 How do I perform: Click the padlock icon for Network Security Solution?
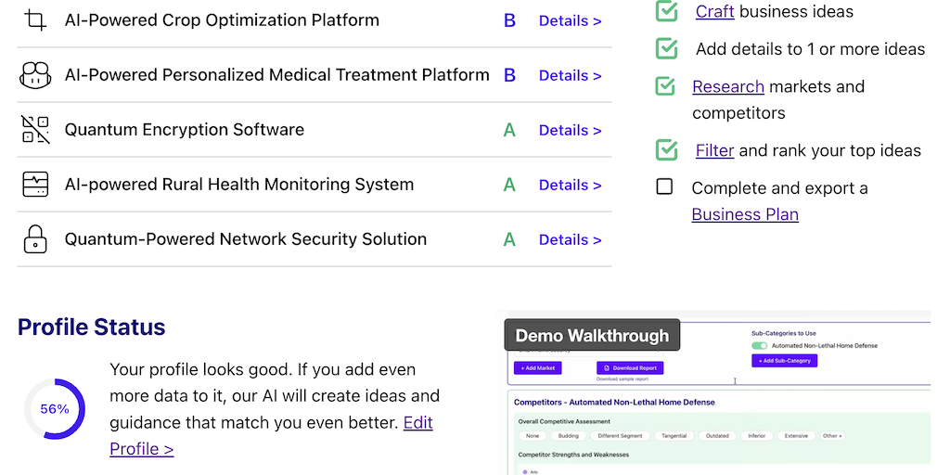coord(35,239)
